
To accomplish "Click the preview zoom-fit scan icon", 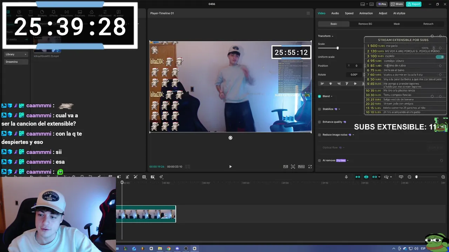I will [x=293, y=167].
